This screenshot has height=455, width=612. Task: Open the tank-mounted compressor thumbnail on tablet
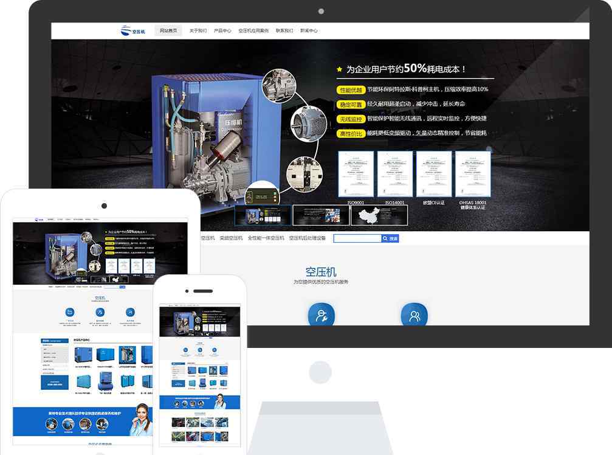pyautogui.click(x=105, y=381)
